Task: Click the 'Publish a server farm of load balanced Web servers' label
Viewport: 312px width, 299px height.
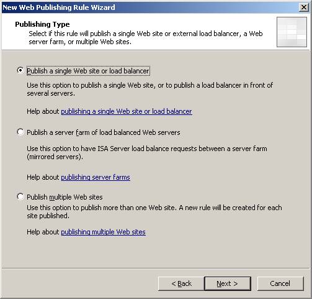Action: [104, 132]
